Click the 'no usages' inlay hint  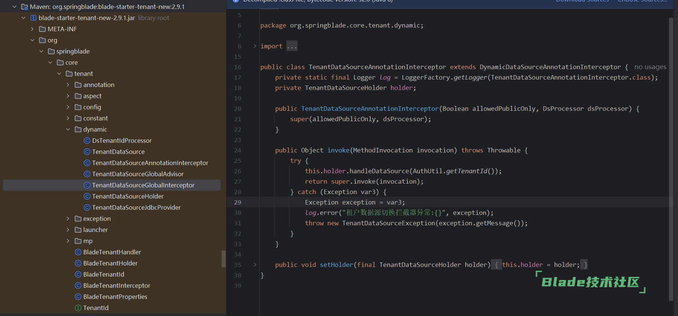pyautogui.click(x=650, y=67)
